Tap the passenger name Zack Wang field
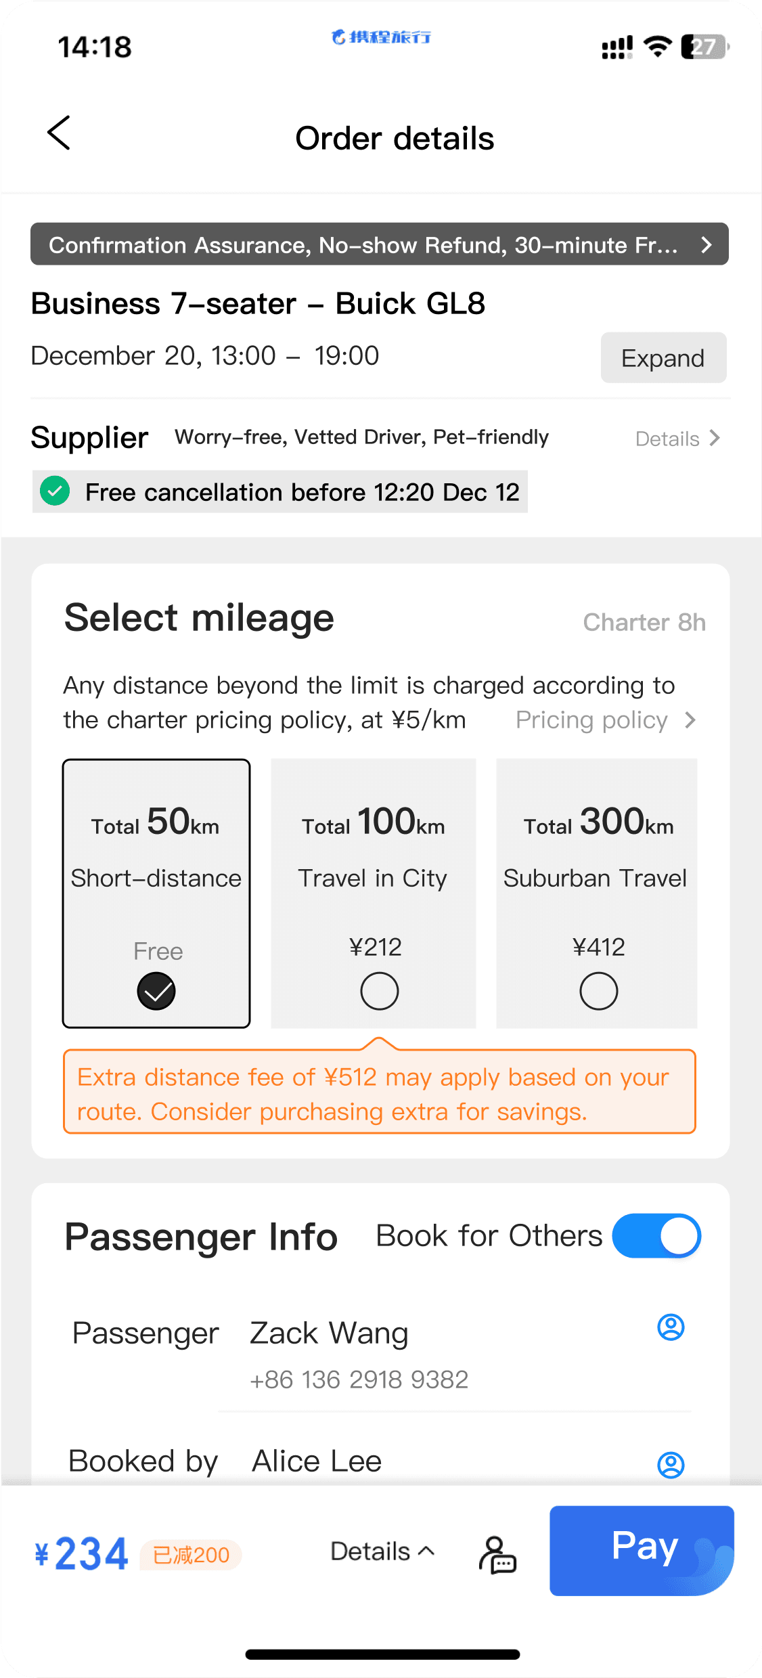Viewport: 762px width, 1678px height. click(329, 1333)
